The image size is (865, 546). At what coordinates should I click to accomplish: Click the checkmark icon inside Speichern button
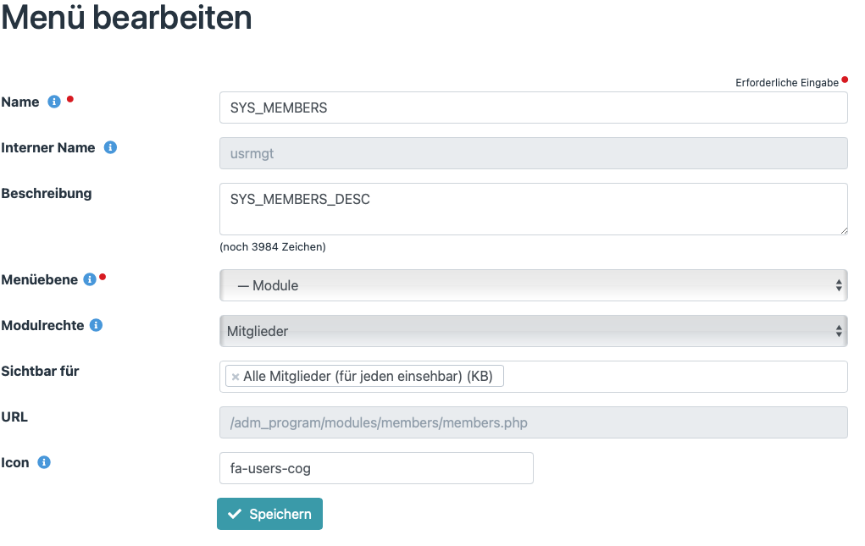[236, 513]
